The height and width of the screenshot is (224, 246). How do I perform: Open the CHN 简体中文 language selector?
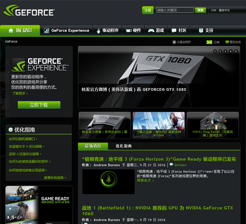click(220, 10)
